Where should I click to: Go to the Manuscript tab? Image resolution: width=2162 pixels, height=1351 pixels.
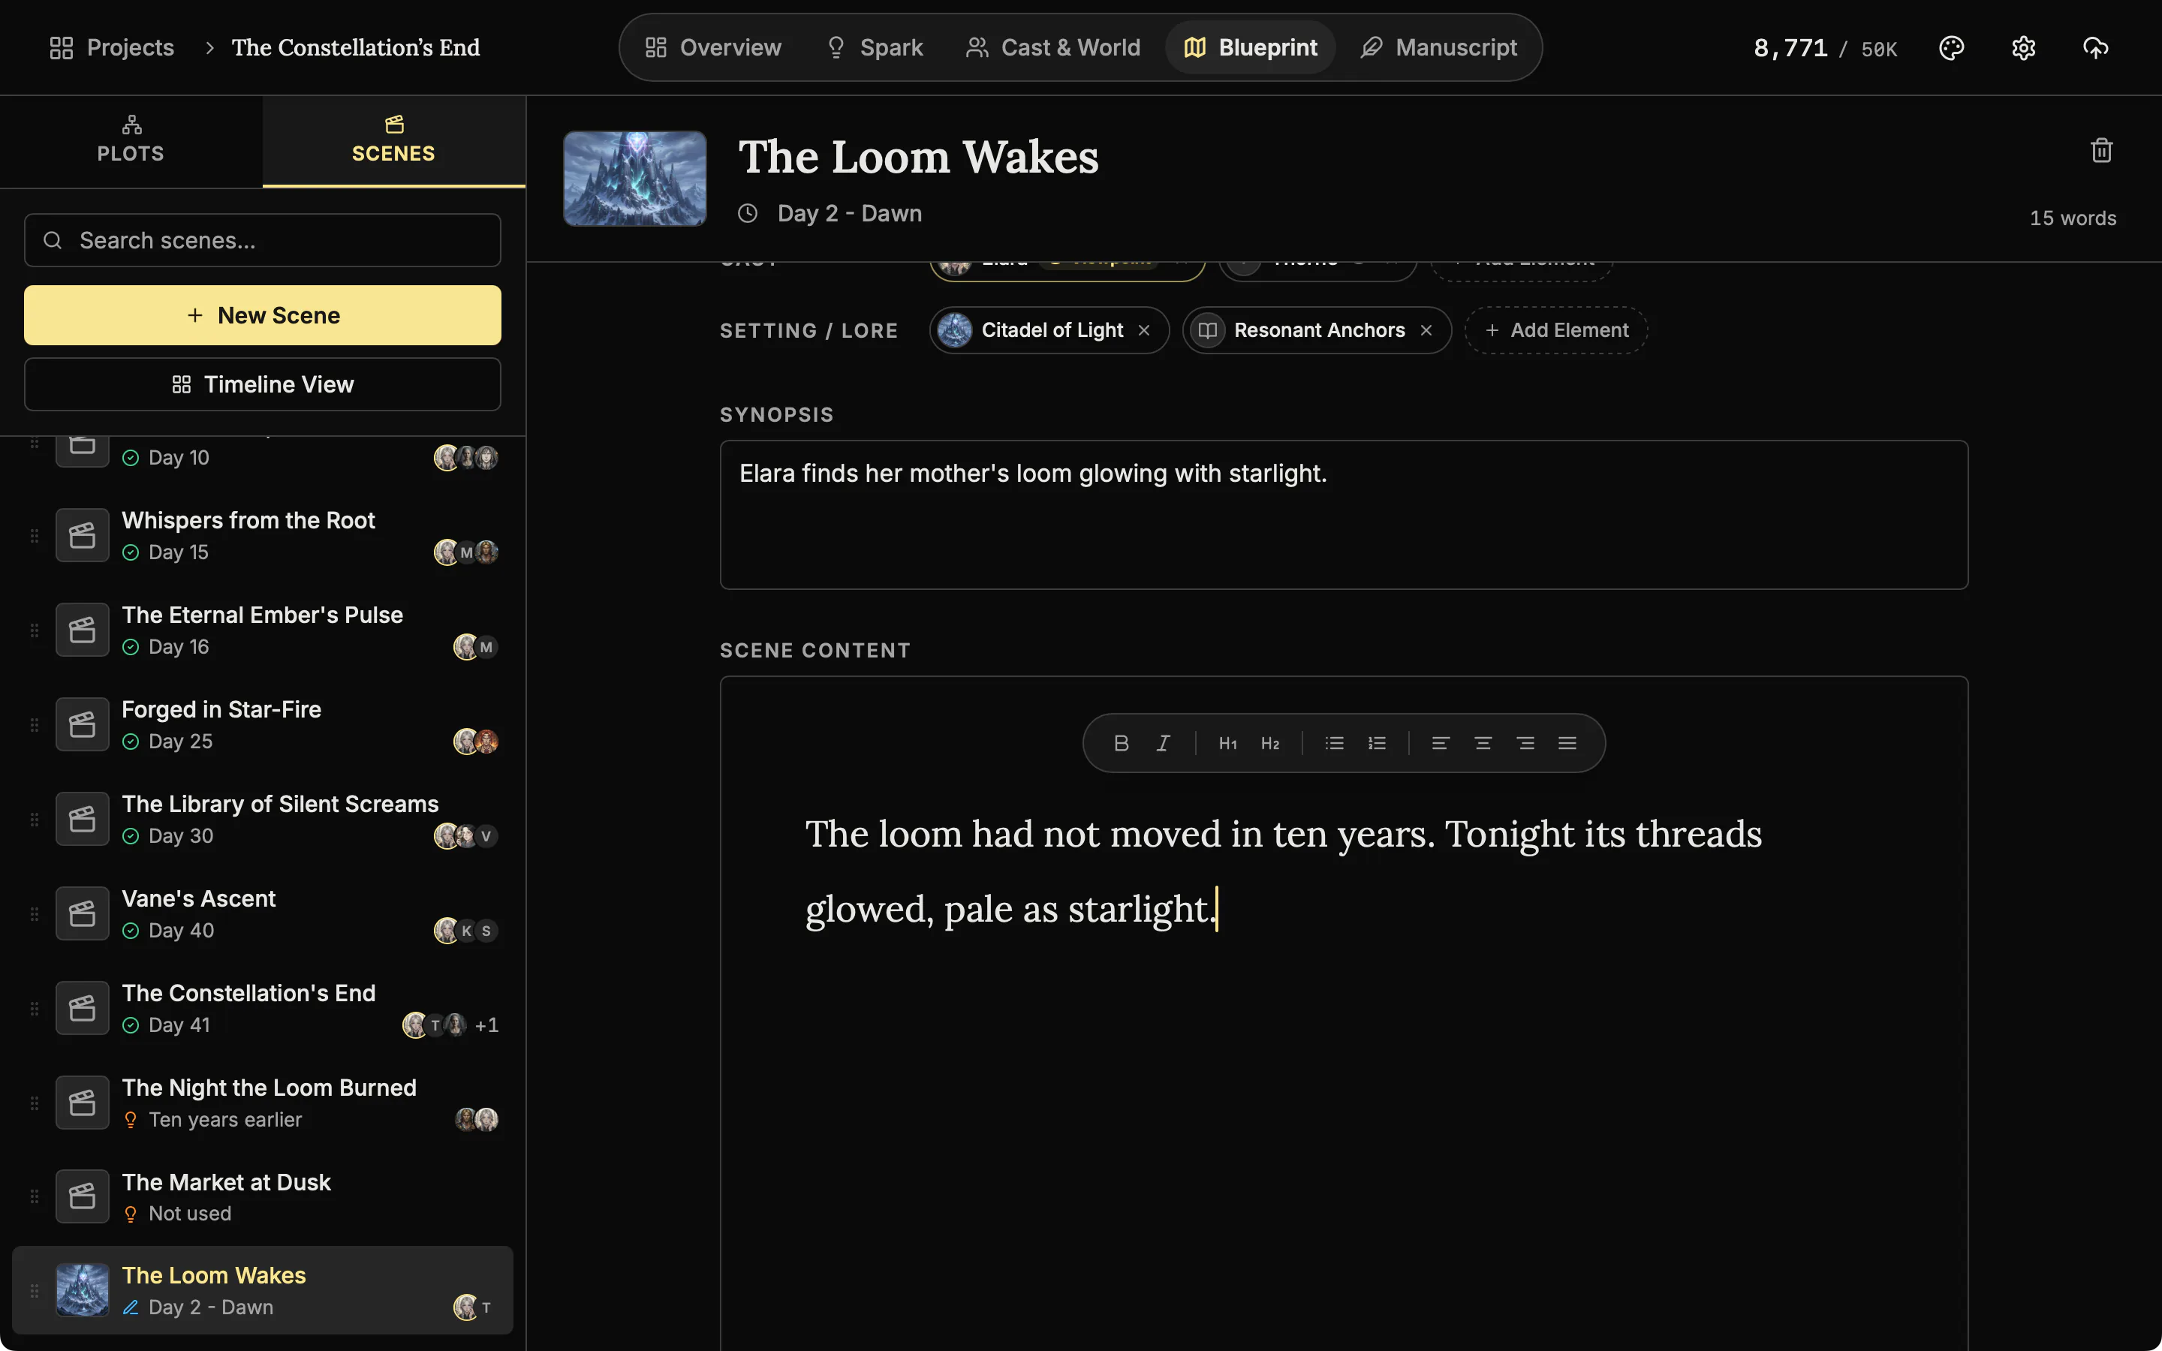pos(1438,47)
